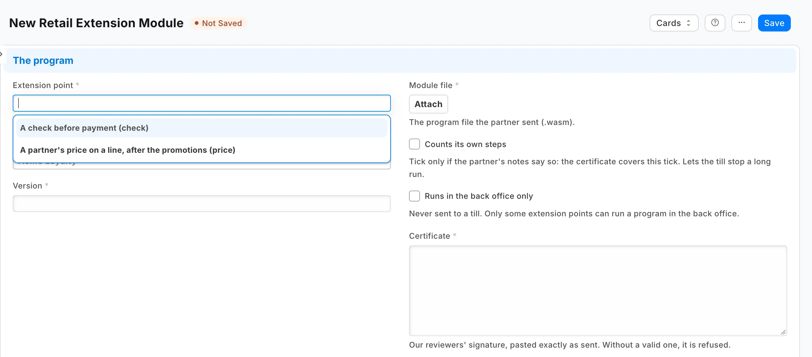This screenshot has width=812, height=357.
Task: Click the Module file field label
Action: point(430,85)
